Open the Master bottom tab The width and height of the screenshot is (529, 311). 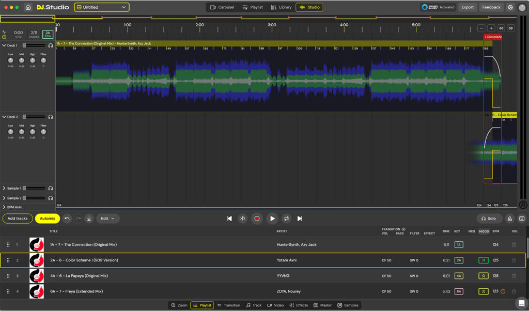click(x=322, y=305)
